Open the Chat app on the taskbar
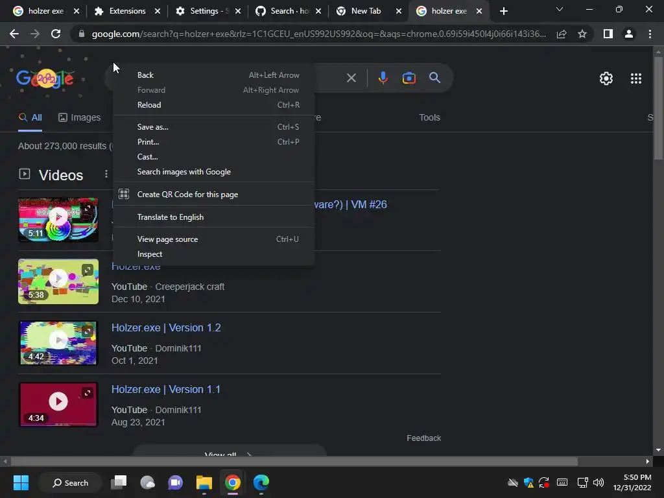The height and width of the screenshot is (498, 664). [x=175, y=482]
